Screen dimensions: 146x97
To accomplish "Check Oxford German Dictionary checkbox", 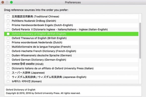I will 8,60.
